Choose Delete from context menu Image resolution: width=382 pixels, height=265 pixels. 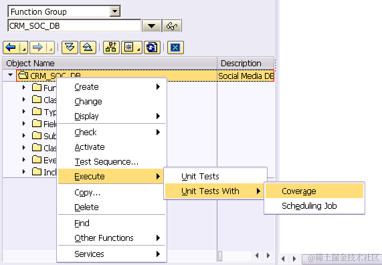click(112, 207)
